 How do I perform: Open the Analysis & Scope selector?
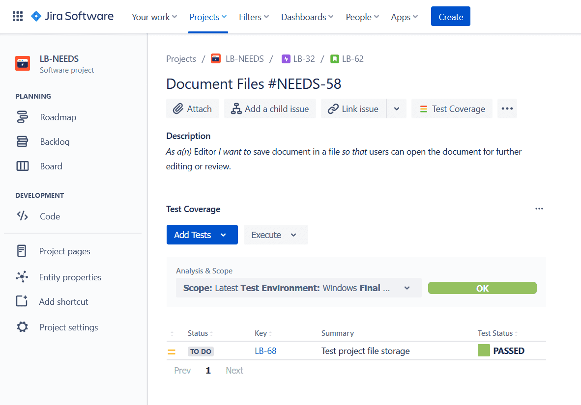(x=298, y=288)
